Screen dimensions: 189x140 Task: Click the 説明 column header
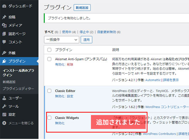(x=115, y=50)
